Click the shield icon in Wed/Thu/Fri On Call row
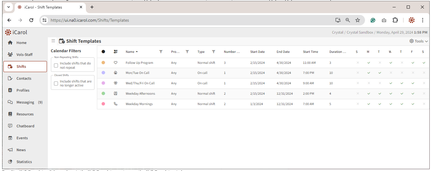 pos(116,83)
